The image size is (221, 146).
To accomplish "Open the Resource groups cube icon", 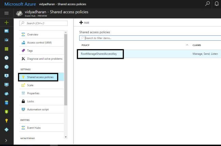I will 6,40.
